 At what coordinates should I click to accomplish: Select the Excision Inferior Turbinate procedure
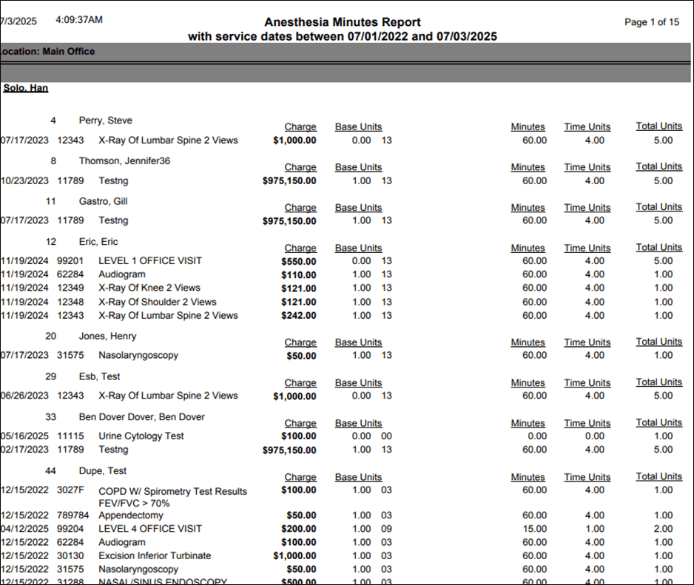155,555
